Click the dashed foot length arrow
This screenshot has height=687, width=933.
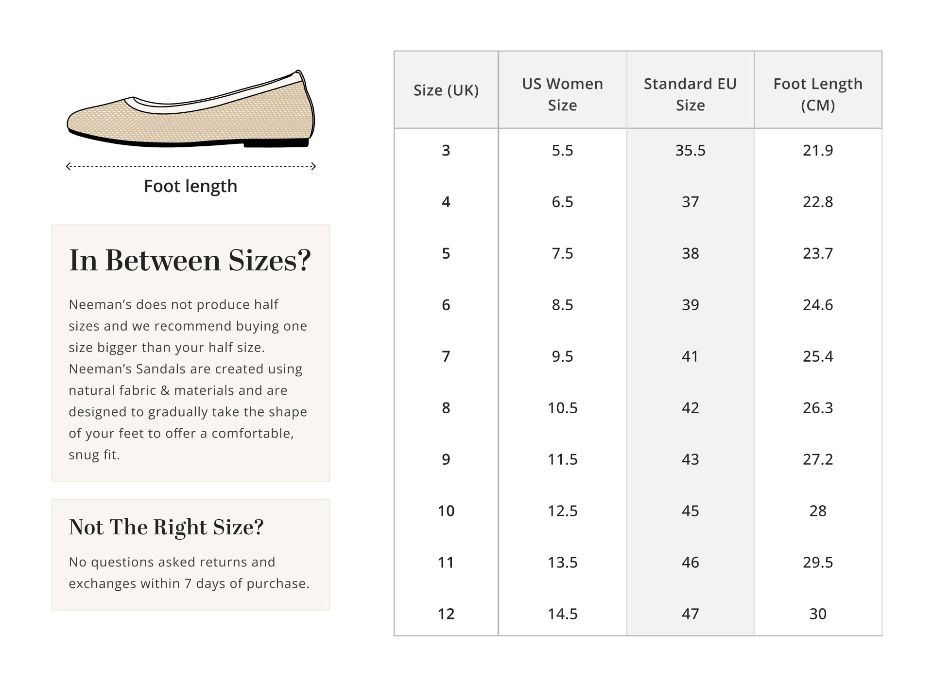point(190,166)
